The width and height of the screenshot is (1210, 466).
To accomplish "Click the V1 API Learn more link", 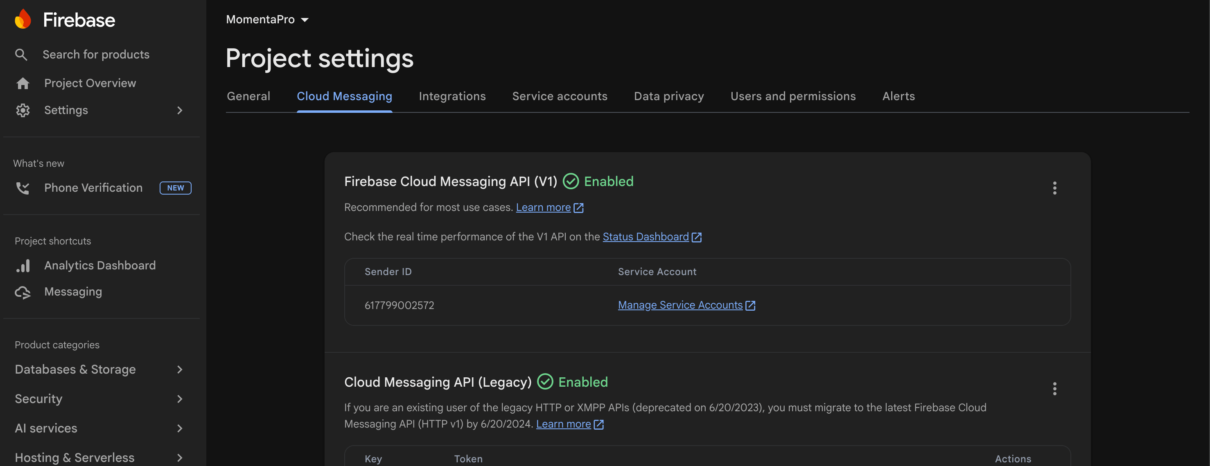I will (x=543, y=207).
